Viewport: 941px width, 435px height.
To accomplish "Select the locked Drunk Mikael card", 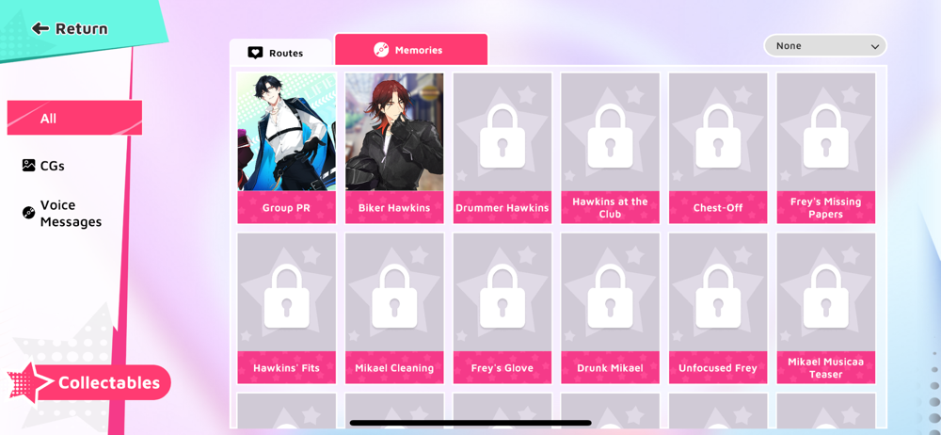I will 611,308.
